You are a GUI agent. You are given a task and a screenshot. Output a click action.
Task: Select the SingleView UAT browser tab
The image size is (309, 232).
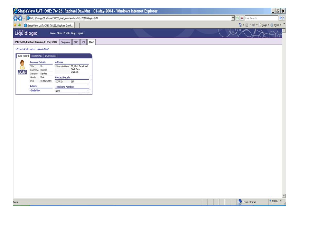click(49, 25)
